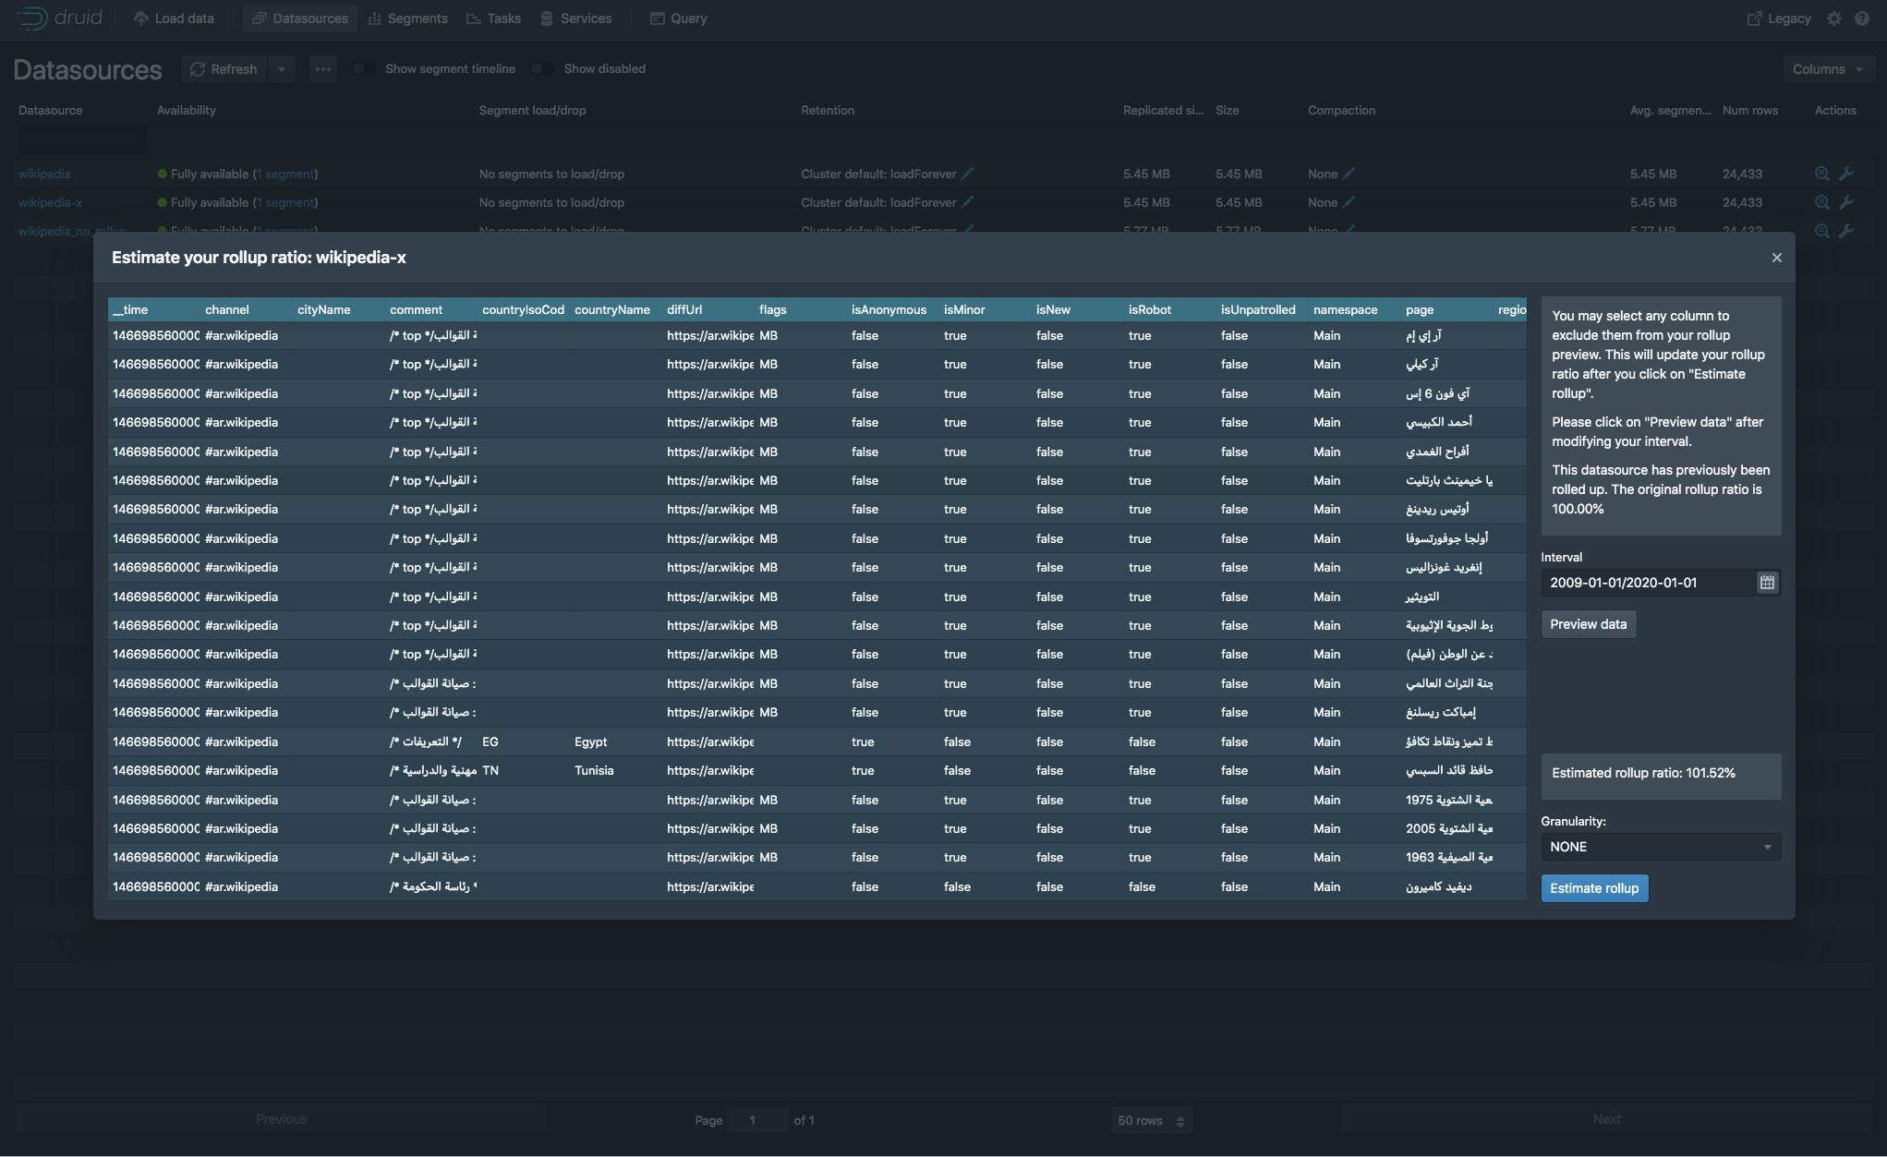Click wrench actions icon for wikipedia row

(1846, 174)
